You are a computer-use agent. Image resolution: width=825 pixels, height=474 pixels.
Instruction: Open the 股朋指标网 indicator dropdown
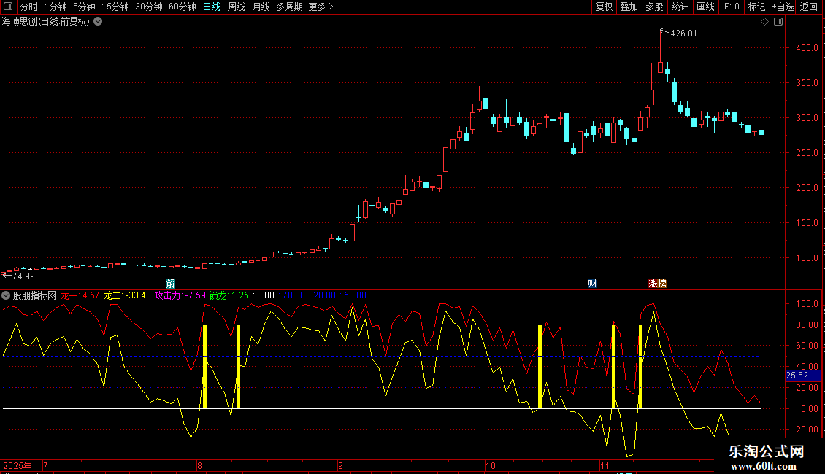click(6, 295)
